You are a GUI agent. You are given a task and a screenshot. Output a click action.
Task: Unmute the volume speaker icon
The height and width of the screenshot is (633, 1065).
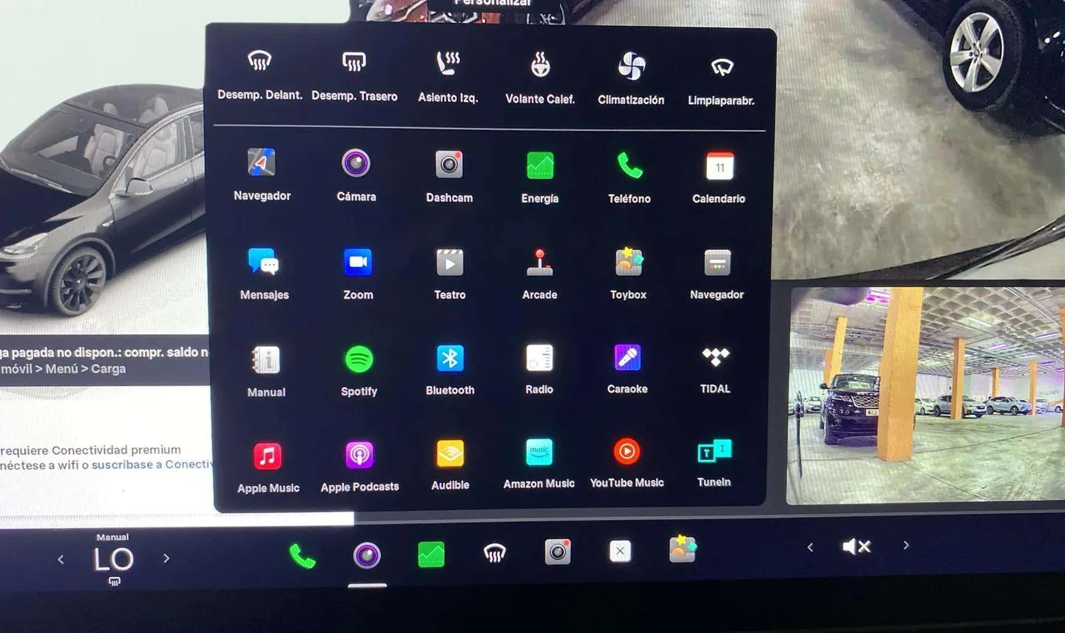856,546
